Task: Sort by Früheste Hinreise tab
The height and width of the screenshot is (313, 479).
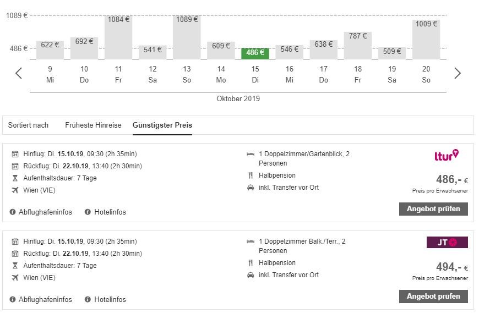Action: (x=93, y=125)
